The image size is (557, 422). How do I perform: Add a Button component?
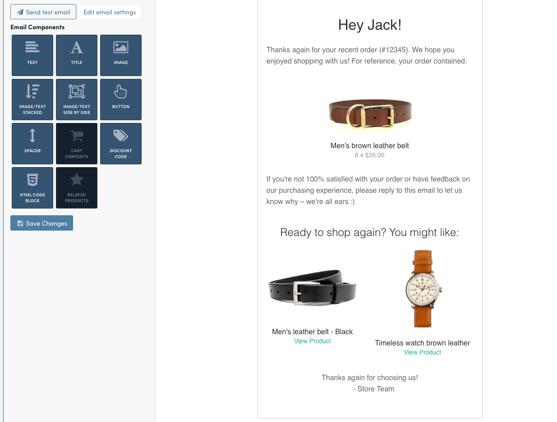[x=121, y=100]
